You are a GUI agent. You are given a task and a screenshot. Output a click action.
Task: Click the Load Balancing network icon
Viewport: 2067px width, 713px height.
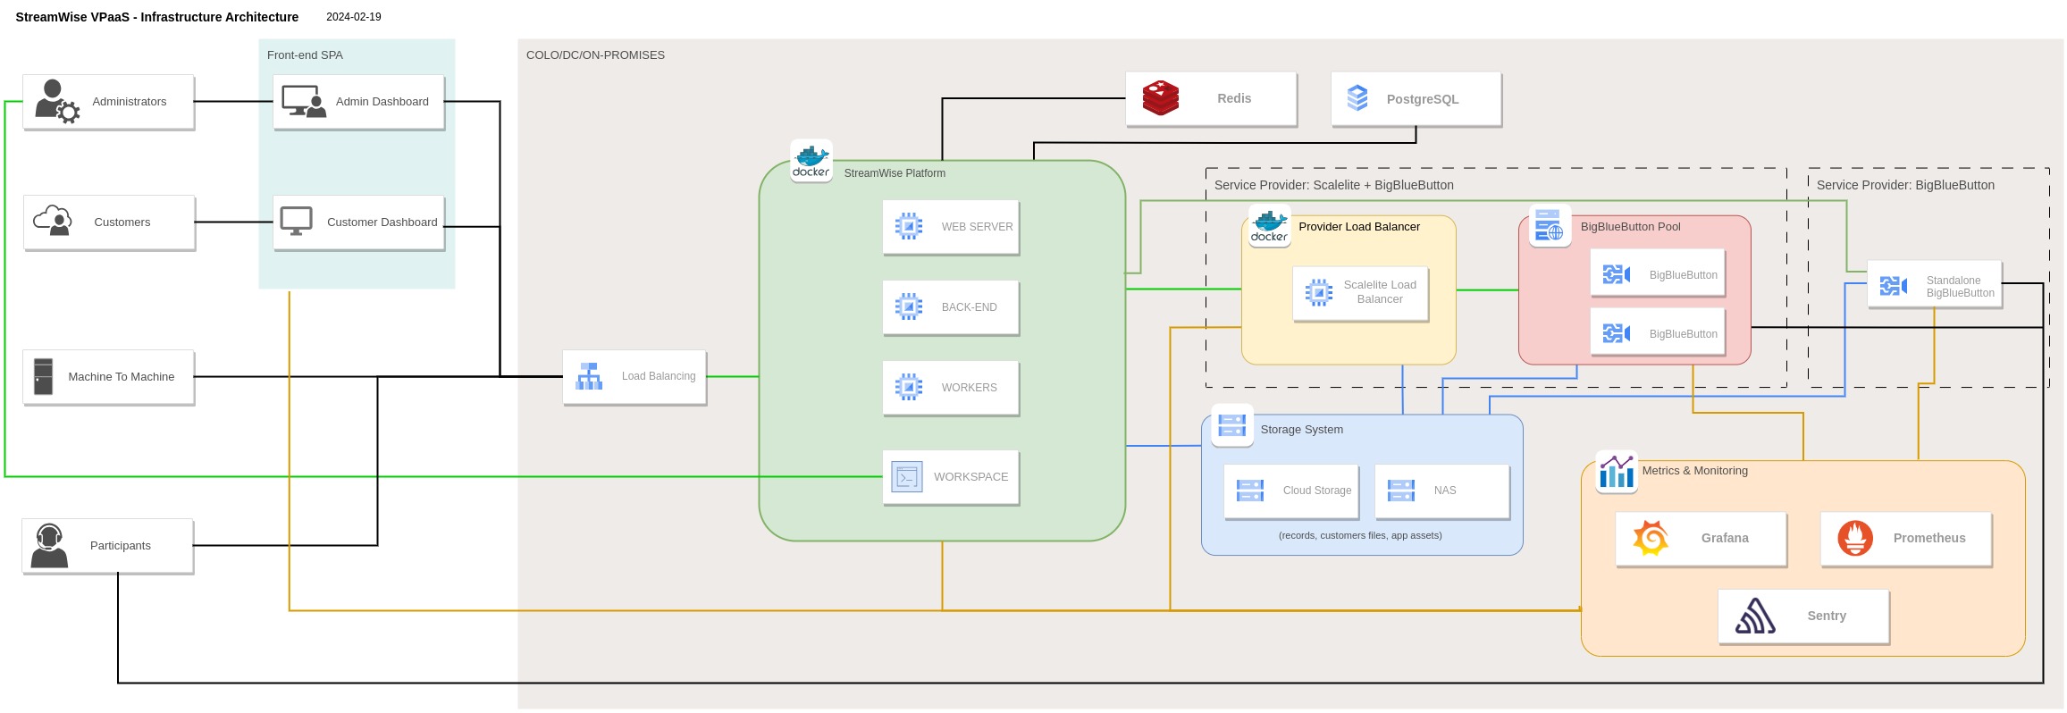point(589,376)
